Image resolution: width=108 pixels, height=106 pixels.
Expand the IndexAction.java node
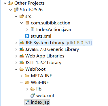coord(27,30)
